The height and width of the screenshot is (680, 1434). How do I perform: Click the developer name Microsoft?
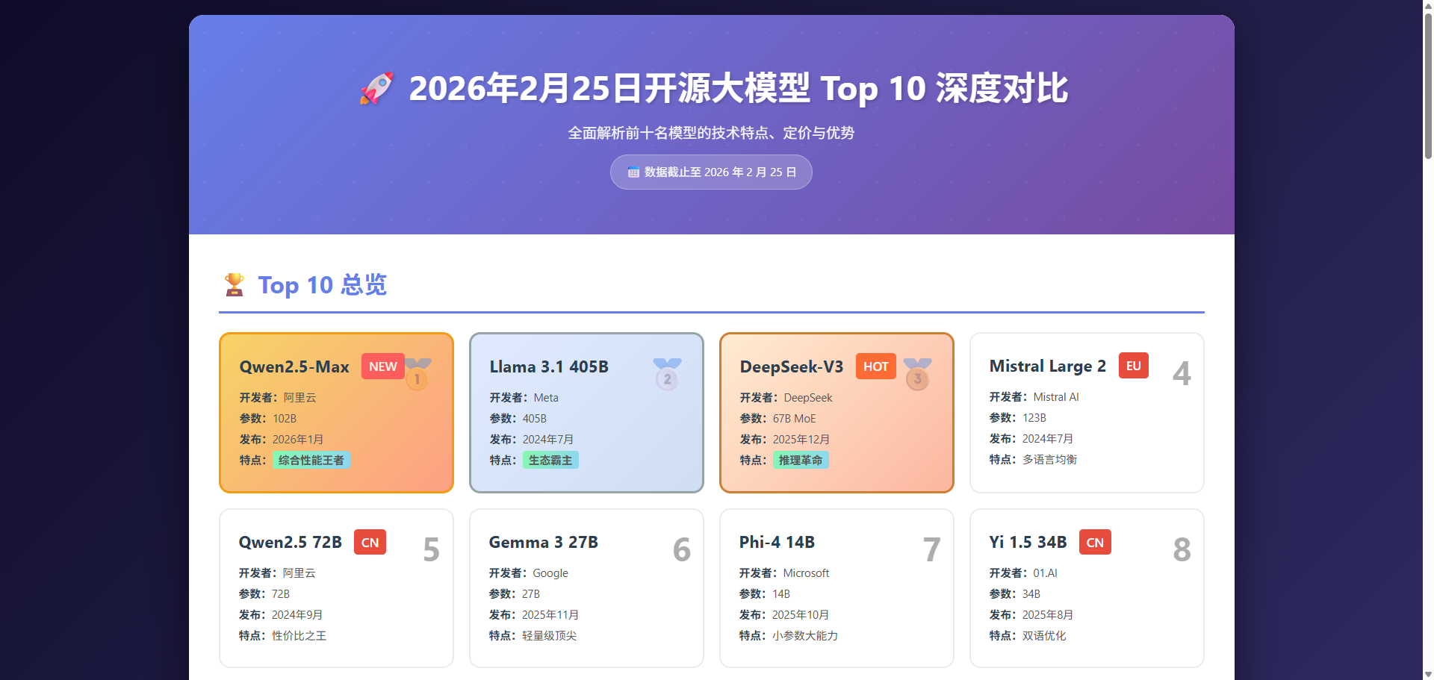(x=806, y=573)
